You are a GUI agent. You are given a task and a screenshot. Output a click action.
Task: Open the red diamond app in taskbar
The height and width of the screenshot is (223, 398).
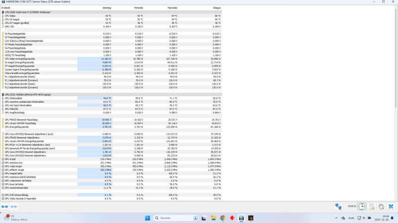(x=232, y=218)
